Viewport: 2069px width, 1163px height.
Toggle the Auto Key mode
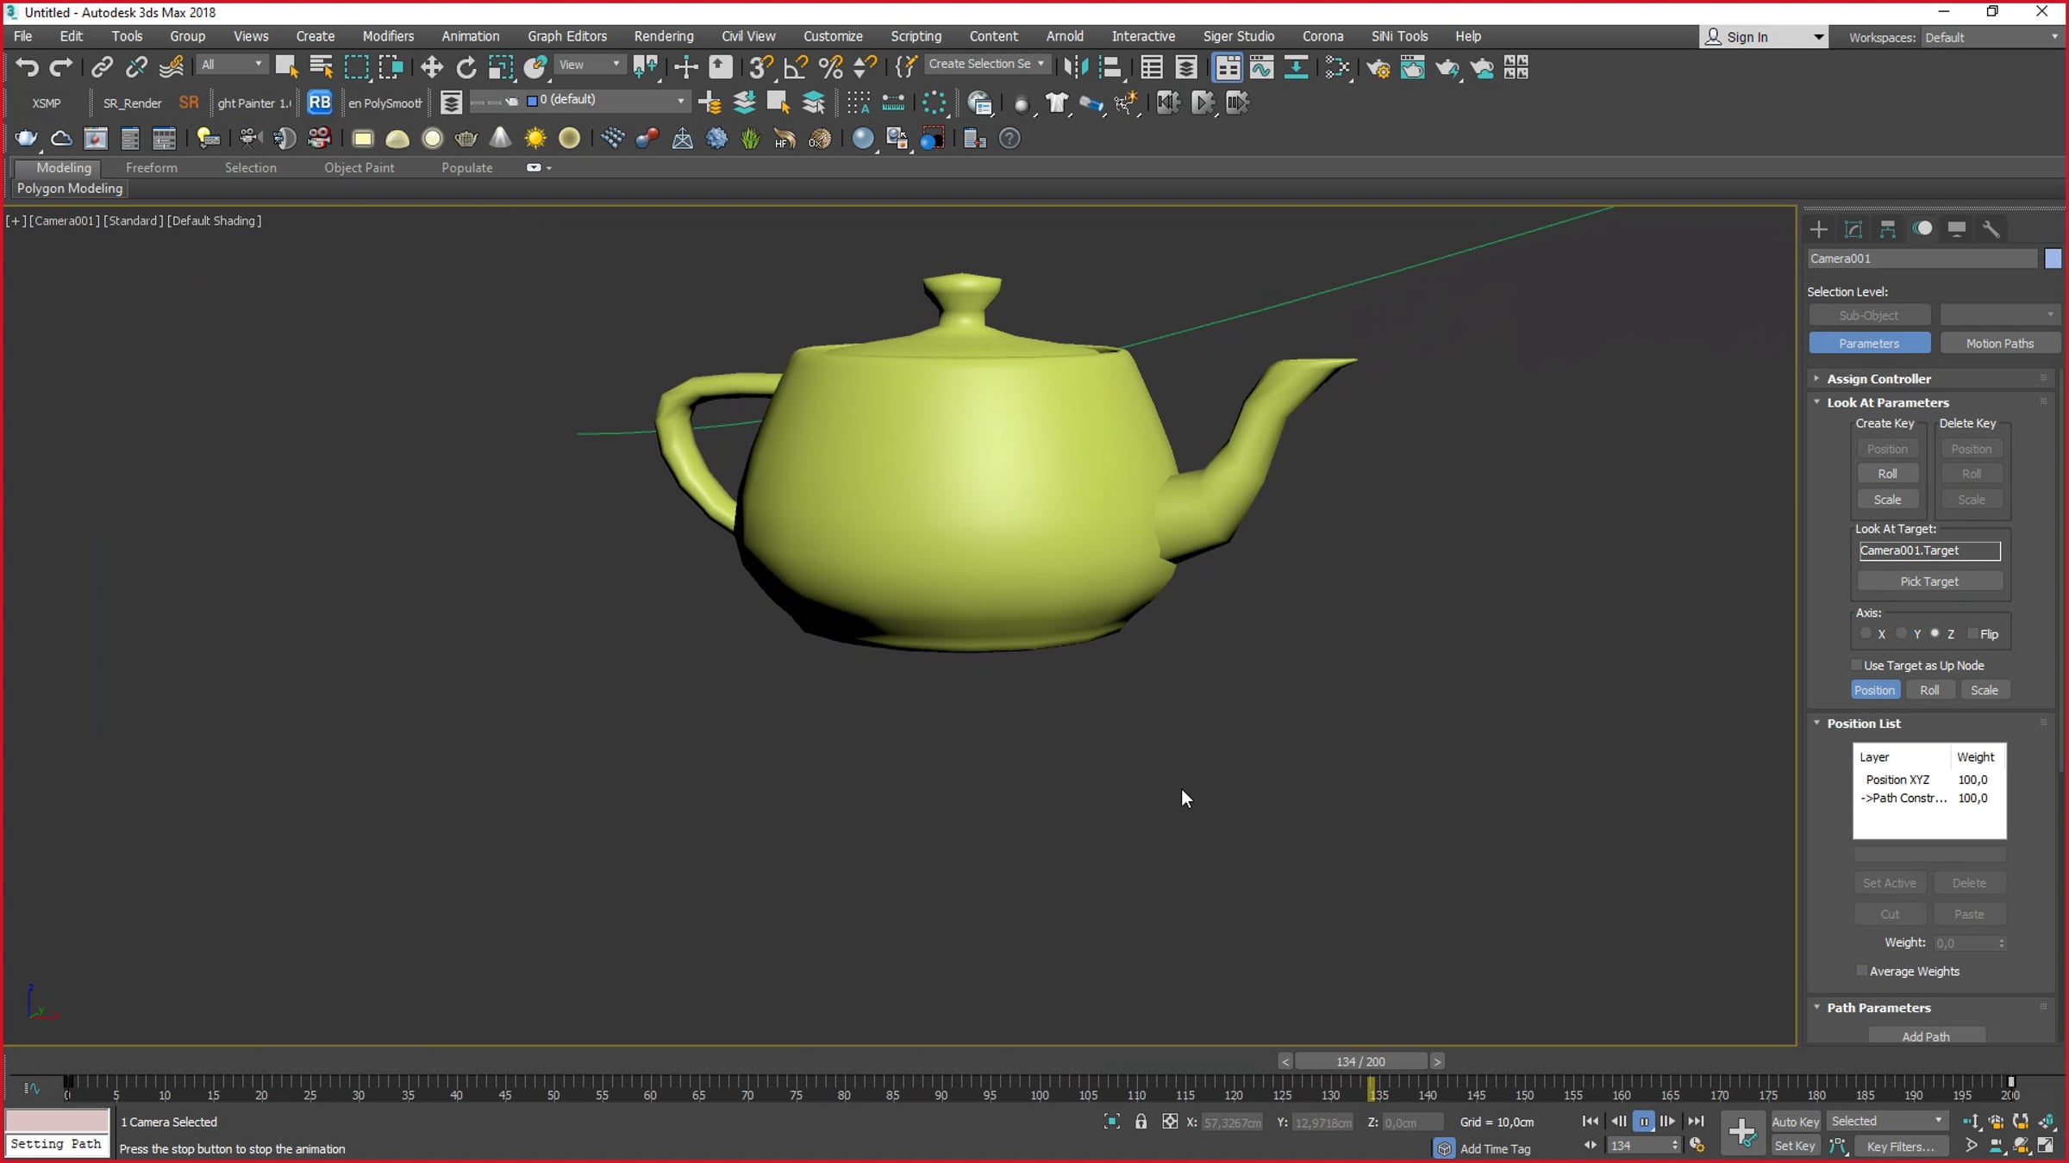point(1796,1122)
